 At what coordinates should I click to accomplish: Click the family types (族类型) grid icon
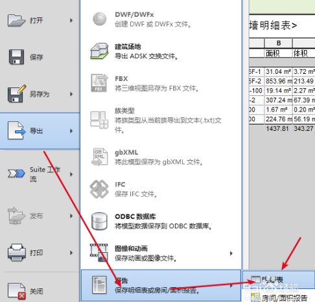point(99,120)
